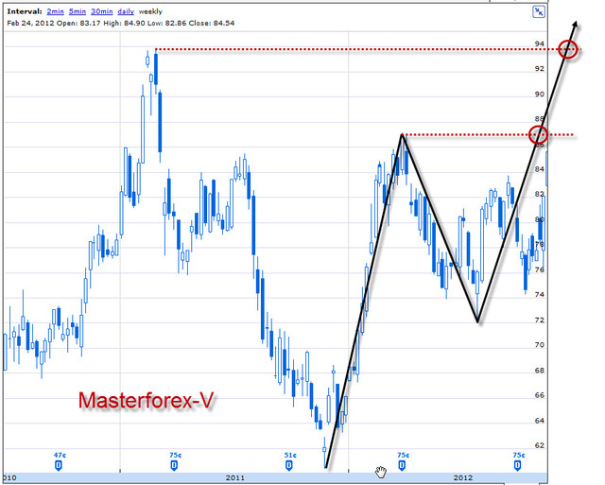Open the 75c dividend marker beside the hand cursor
Screen dimensions: 605x485
click(x=402, y=466)
